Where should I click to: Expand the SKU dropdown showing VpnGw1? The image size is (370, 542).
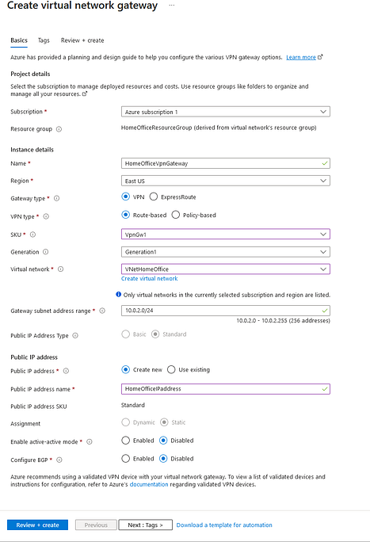coord(226,235)
